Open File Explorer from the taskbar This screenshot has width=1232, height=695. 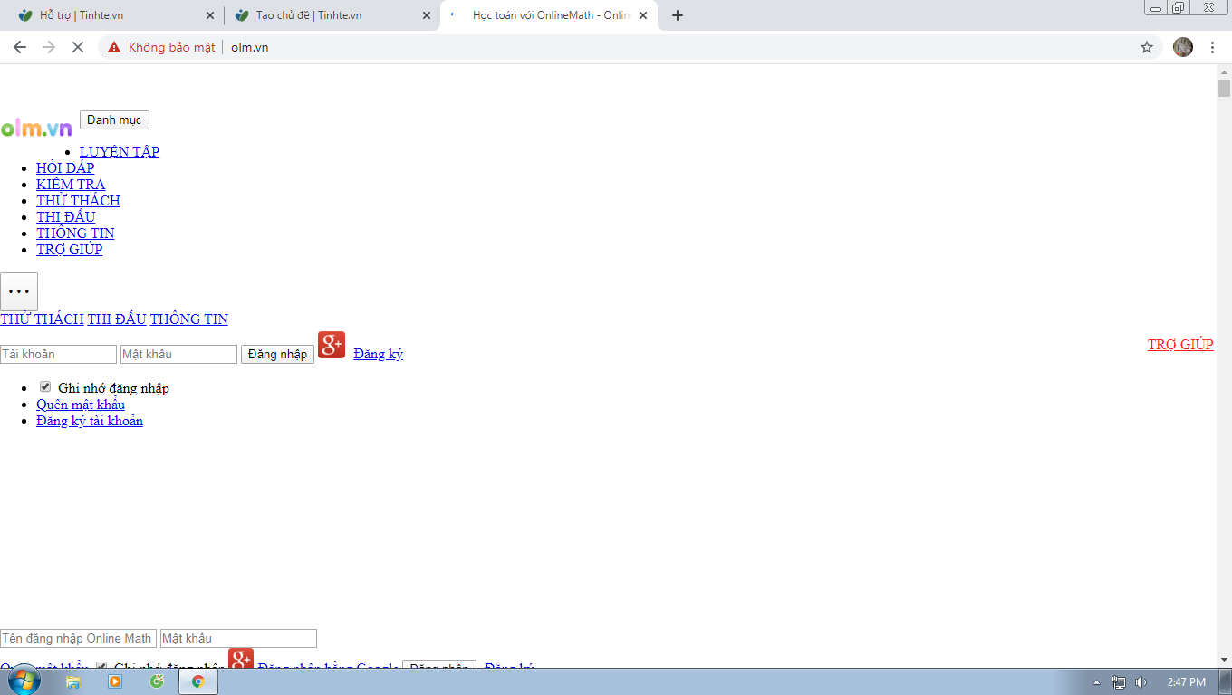click(73, 681)
